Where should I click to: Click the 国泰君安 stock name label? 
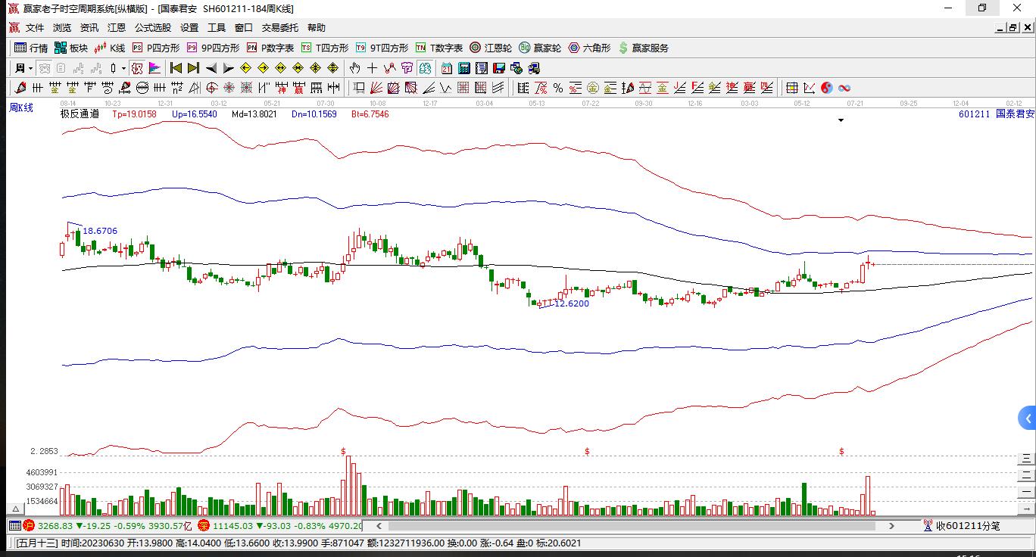click(1014, 114)
